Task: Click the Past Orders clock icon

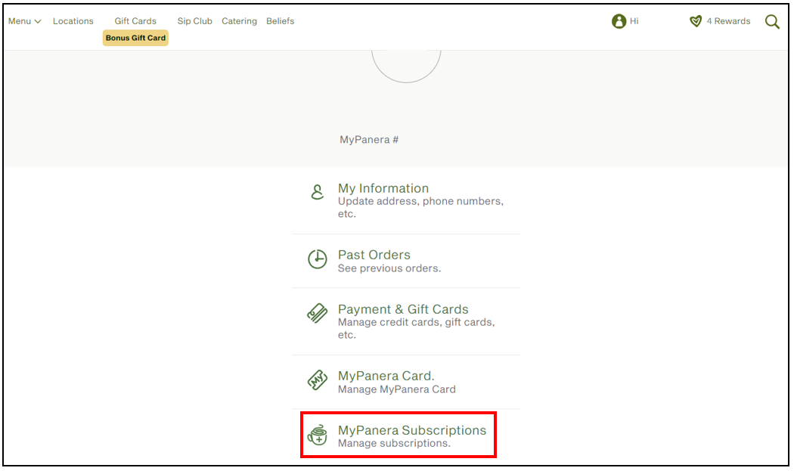Action: (x=318, y=259)
